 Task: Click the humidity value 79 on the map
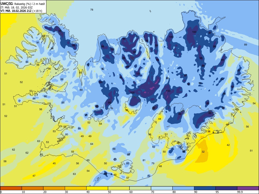[153, 163]
